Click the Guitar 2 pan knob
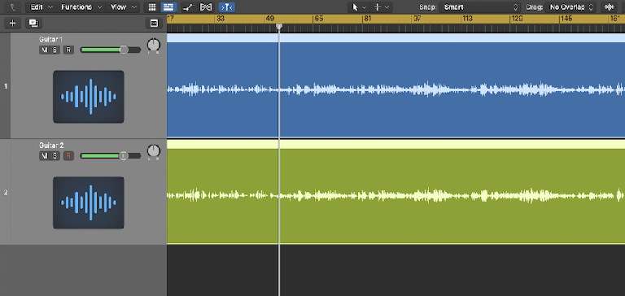This screenshot has width=625, height=296. coord(153,151)
